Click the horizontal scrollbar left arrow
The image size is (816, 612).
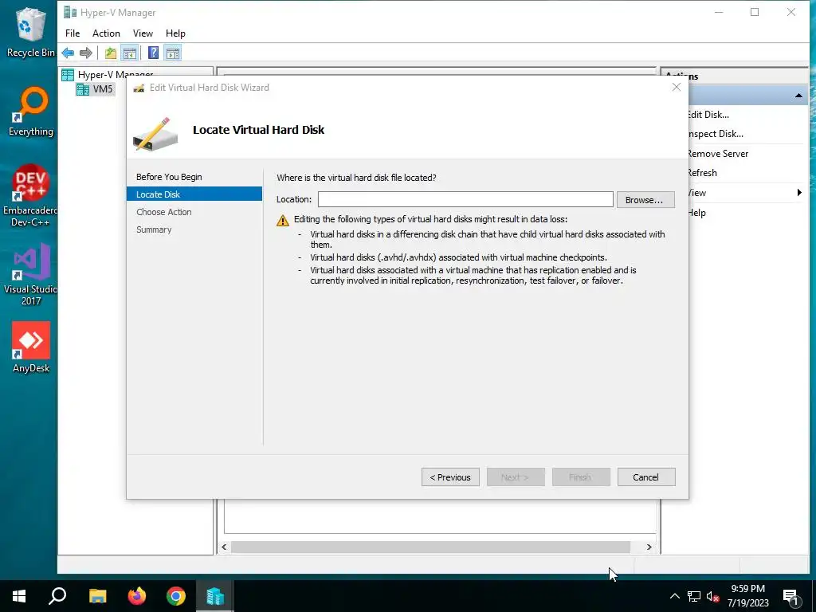point(224,547)
